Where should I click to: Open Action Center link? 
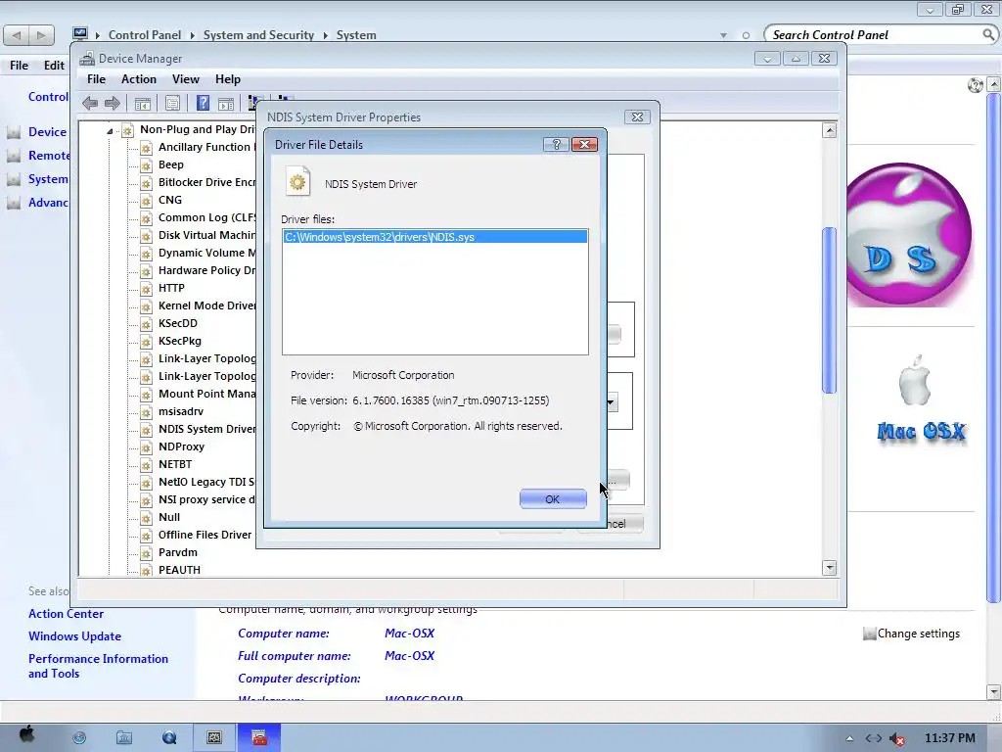(x=66, y=614)
